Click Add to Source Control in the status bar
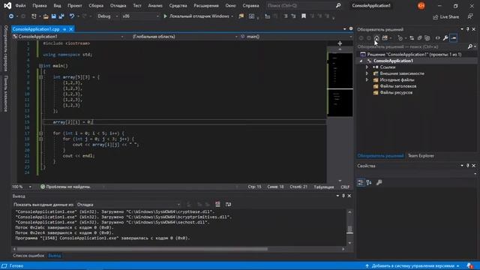480x270 pixels. 413,266
